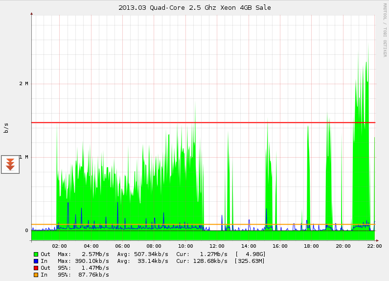Click the orange In 95% legend swatch
The image size is (389, 281).
click(x=36, y=275)
